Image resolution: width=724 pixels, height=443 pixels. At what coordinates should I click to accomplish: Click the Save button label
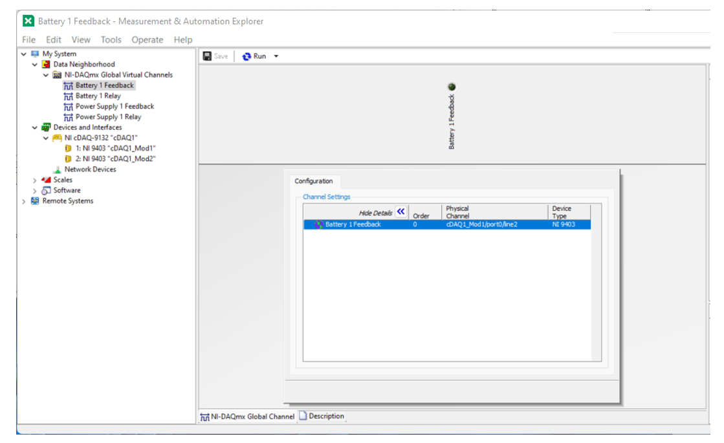(221, 56)
